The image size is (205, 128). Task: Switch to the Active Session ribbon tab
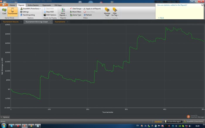[33, 5]
